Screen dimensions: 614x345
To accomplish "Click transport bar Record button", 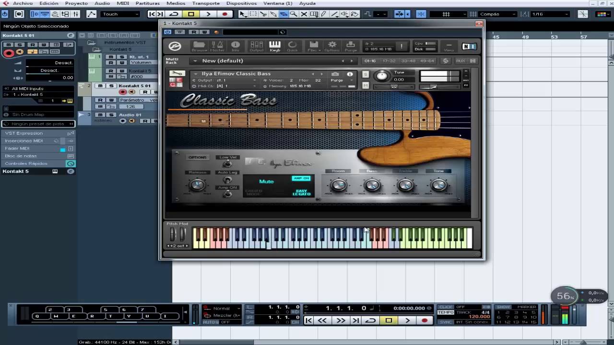I will click(x=425, y=321).
